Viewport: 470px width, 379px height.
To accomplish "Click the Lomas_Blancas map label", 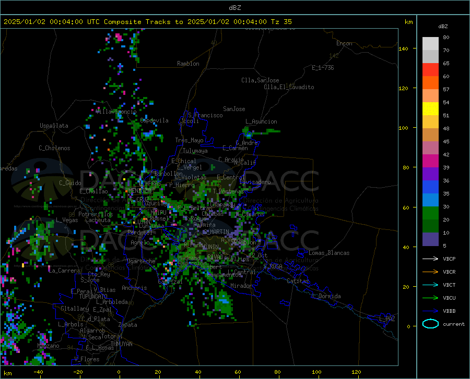I will pyautogui.click(x=329, y=253).
